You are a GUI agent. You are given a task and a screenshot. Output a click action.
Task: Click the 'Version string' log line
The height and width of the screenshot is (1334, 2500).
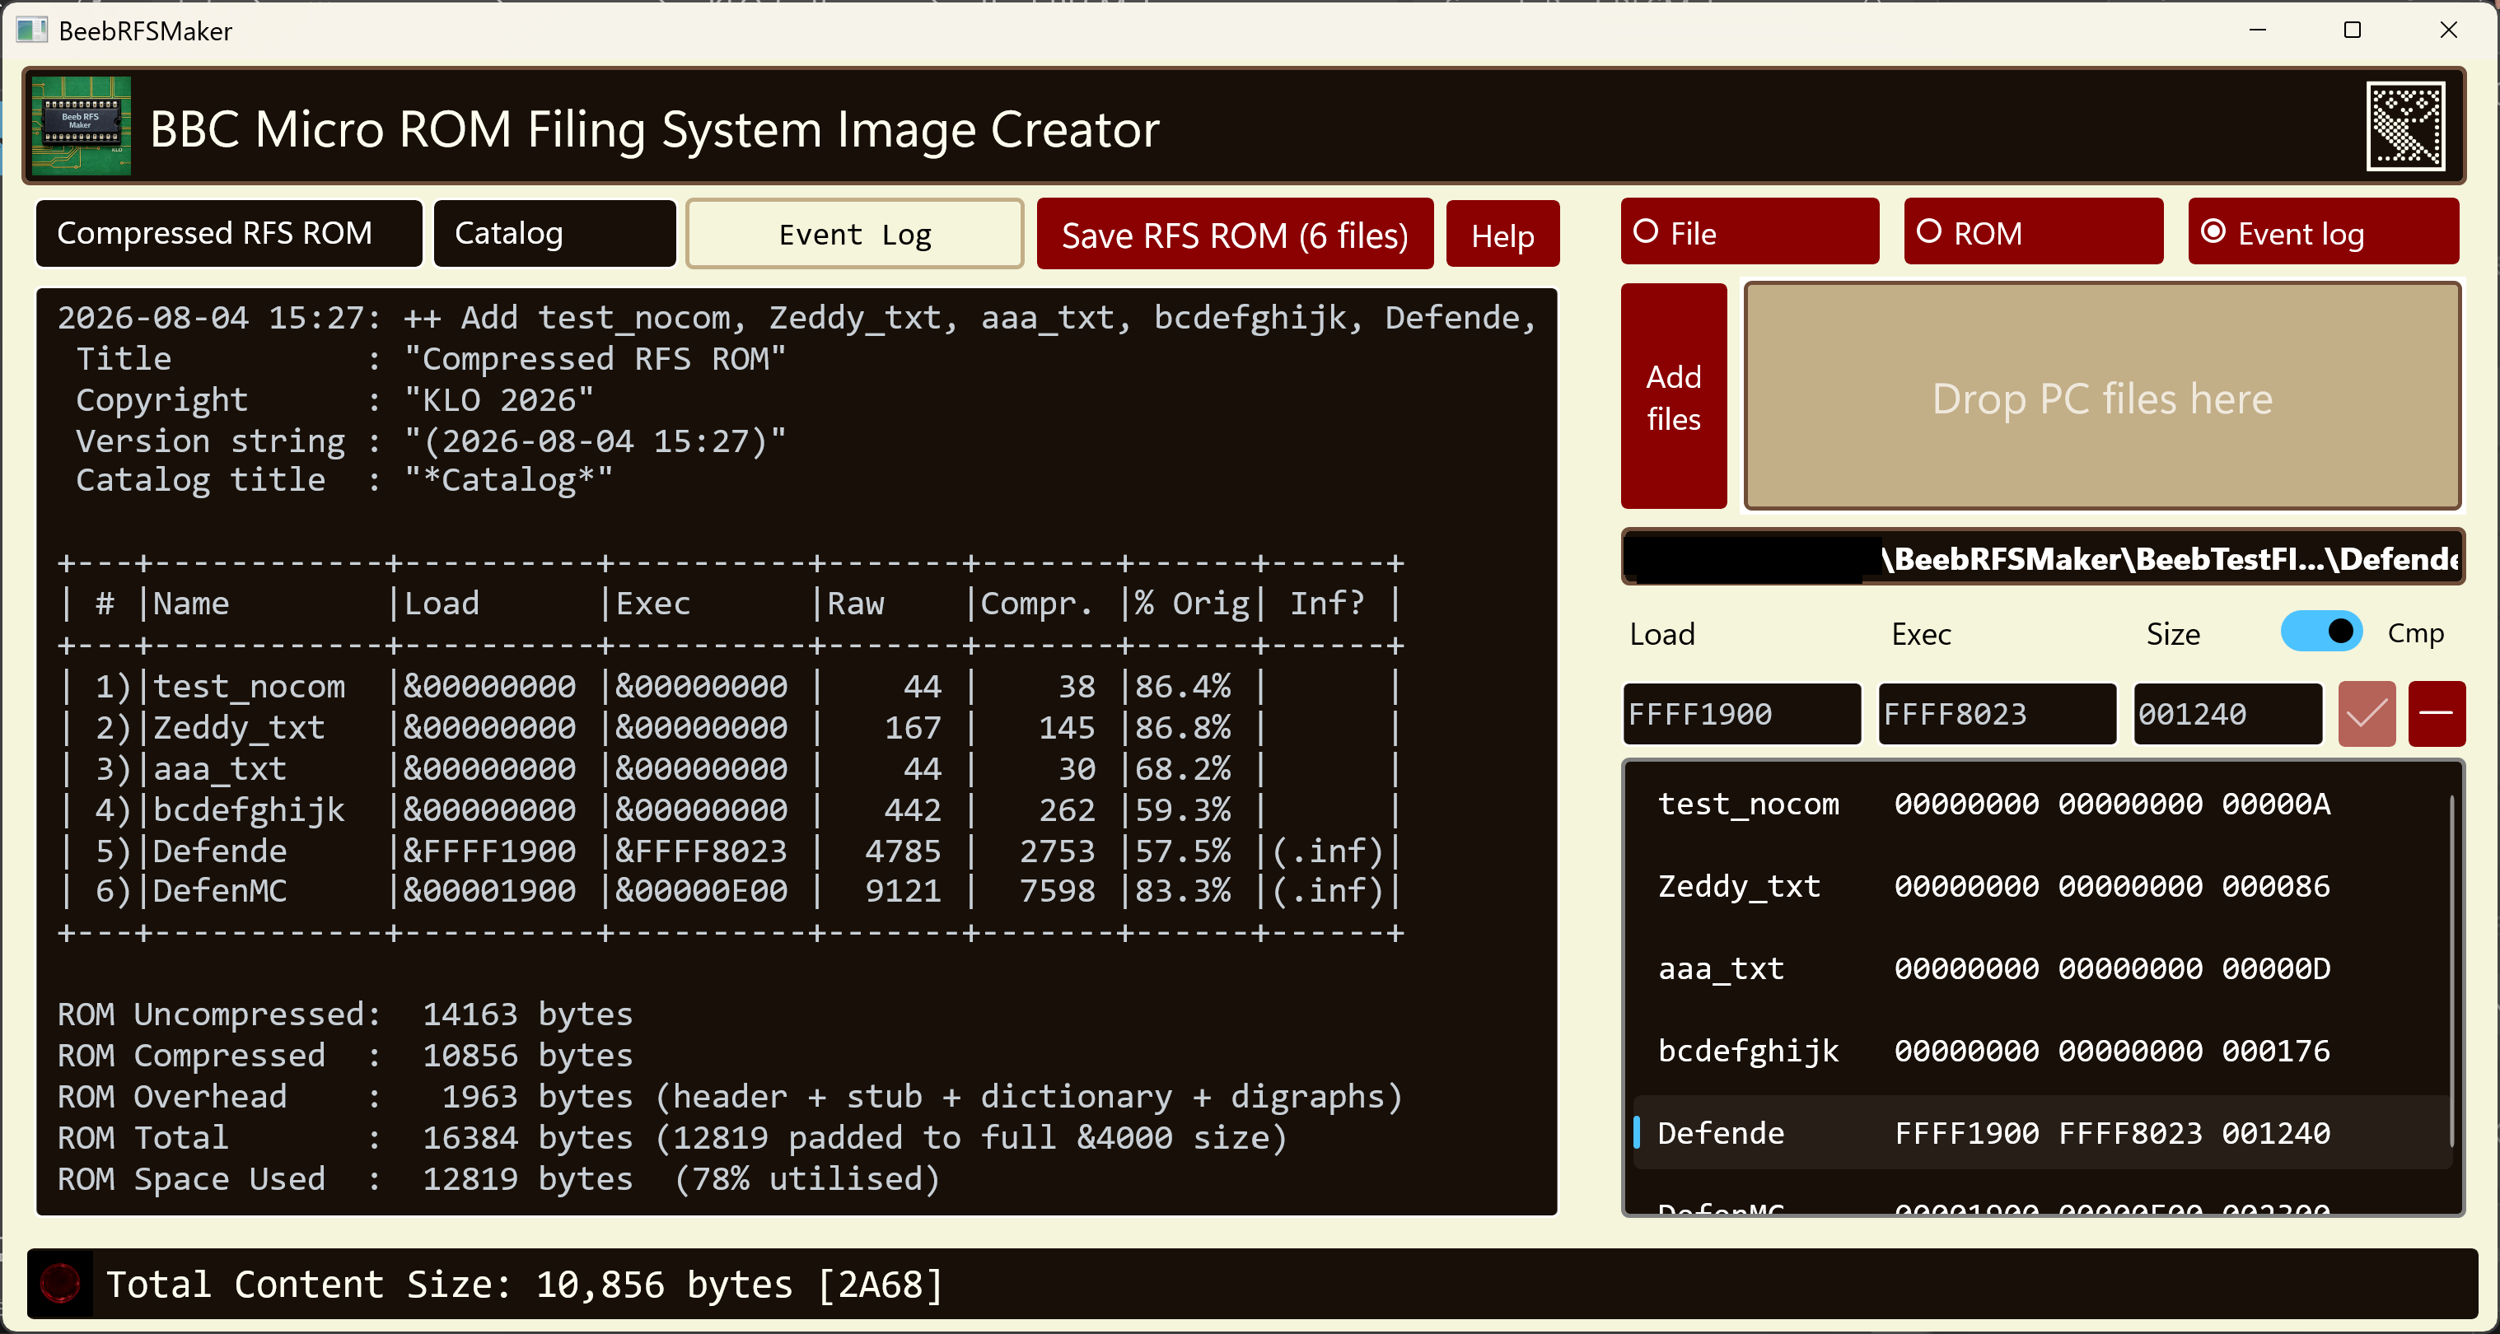coord(431,441)
